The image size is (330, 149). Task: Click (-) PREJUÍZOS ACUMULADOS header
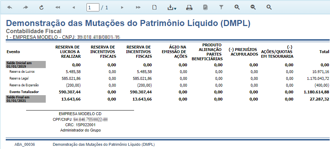[243, 52]
